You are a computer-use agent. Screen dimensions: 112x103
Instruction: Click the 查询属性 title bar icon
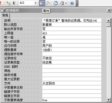pos(3,10)
